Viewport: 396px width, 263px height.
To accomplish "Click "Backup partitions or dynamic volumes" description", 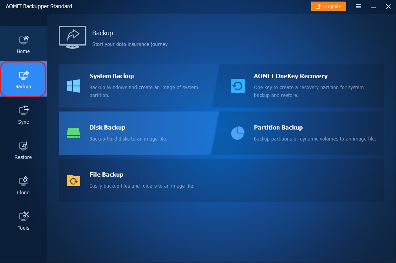I will [x=315, y=139].
